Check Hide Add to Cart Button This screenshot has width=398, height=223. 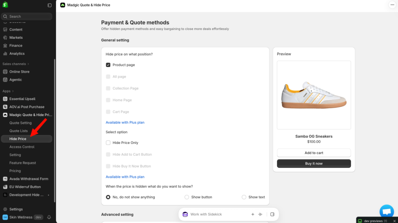108,154
